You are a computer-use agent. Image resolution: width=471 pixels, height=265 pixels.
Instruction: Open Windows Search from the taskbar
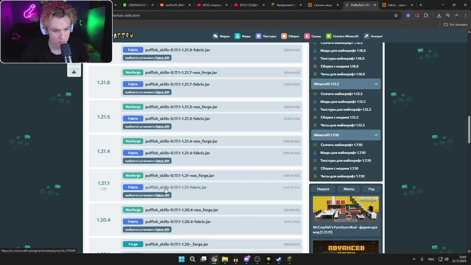(192, 259)
